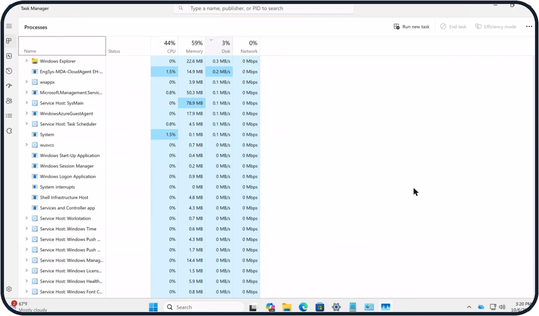Click the weather widget on taskbar
The width and height of the screenshot is (539, 316).
pyautogui.click(x=30, y=307)
